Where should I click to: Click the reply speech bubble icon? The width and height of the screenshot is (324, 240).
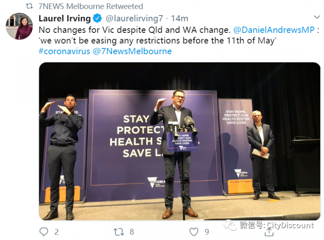[x=43, y=232]
